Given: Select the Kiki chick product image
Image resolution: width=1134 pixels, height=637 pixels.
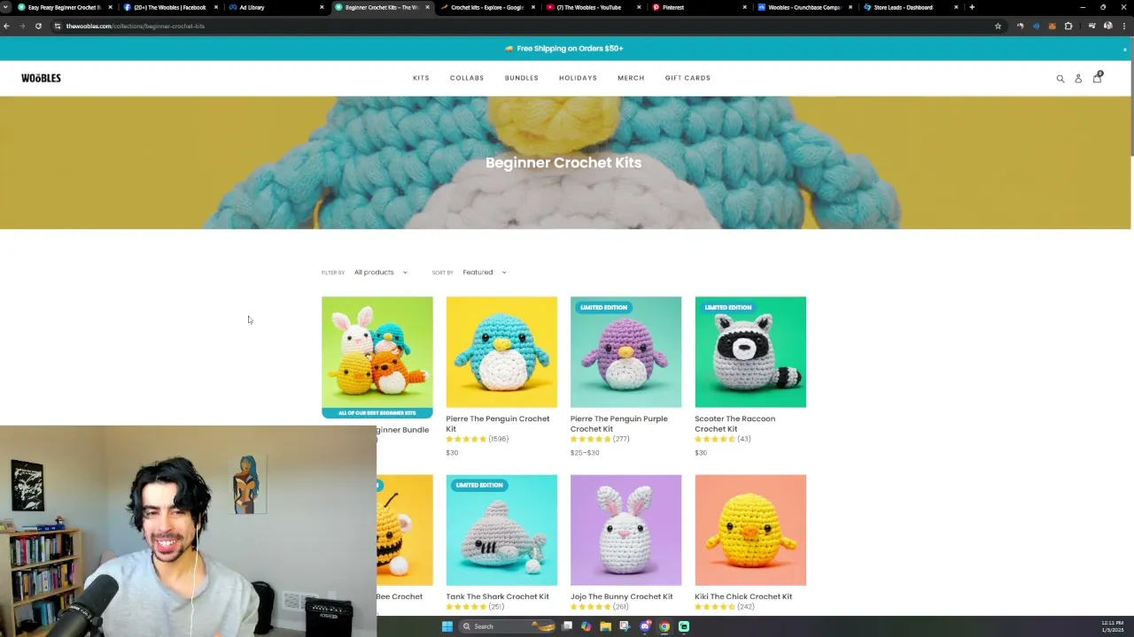Looking at the screenshot, I should click(750, 530).
